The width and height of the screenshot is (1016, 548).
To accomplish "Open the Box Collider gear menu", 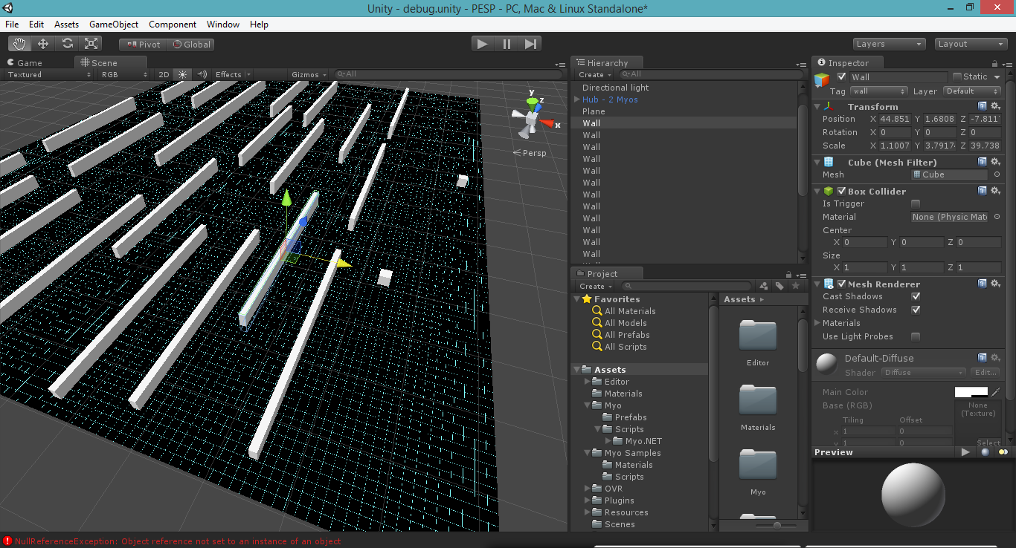I will [995, 191].
